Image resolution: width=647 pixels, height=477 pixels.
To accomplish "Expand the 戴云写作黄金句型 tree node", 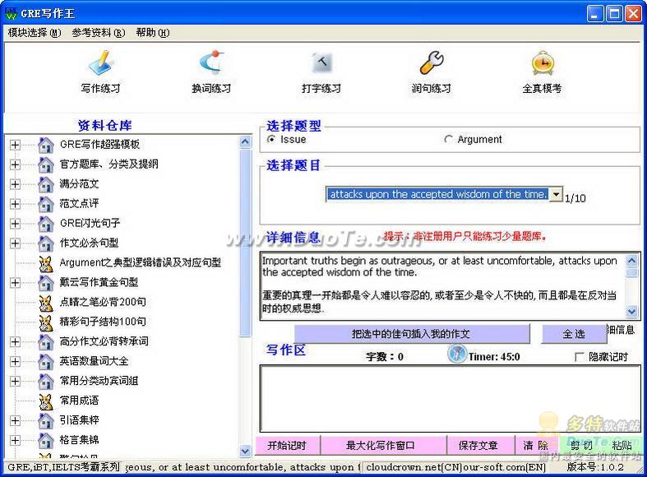I will click(x=15, y=283).
